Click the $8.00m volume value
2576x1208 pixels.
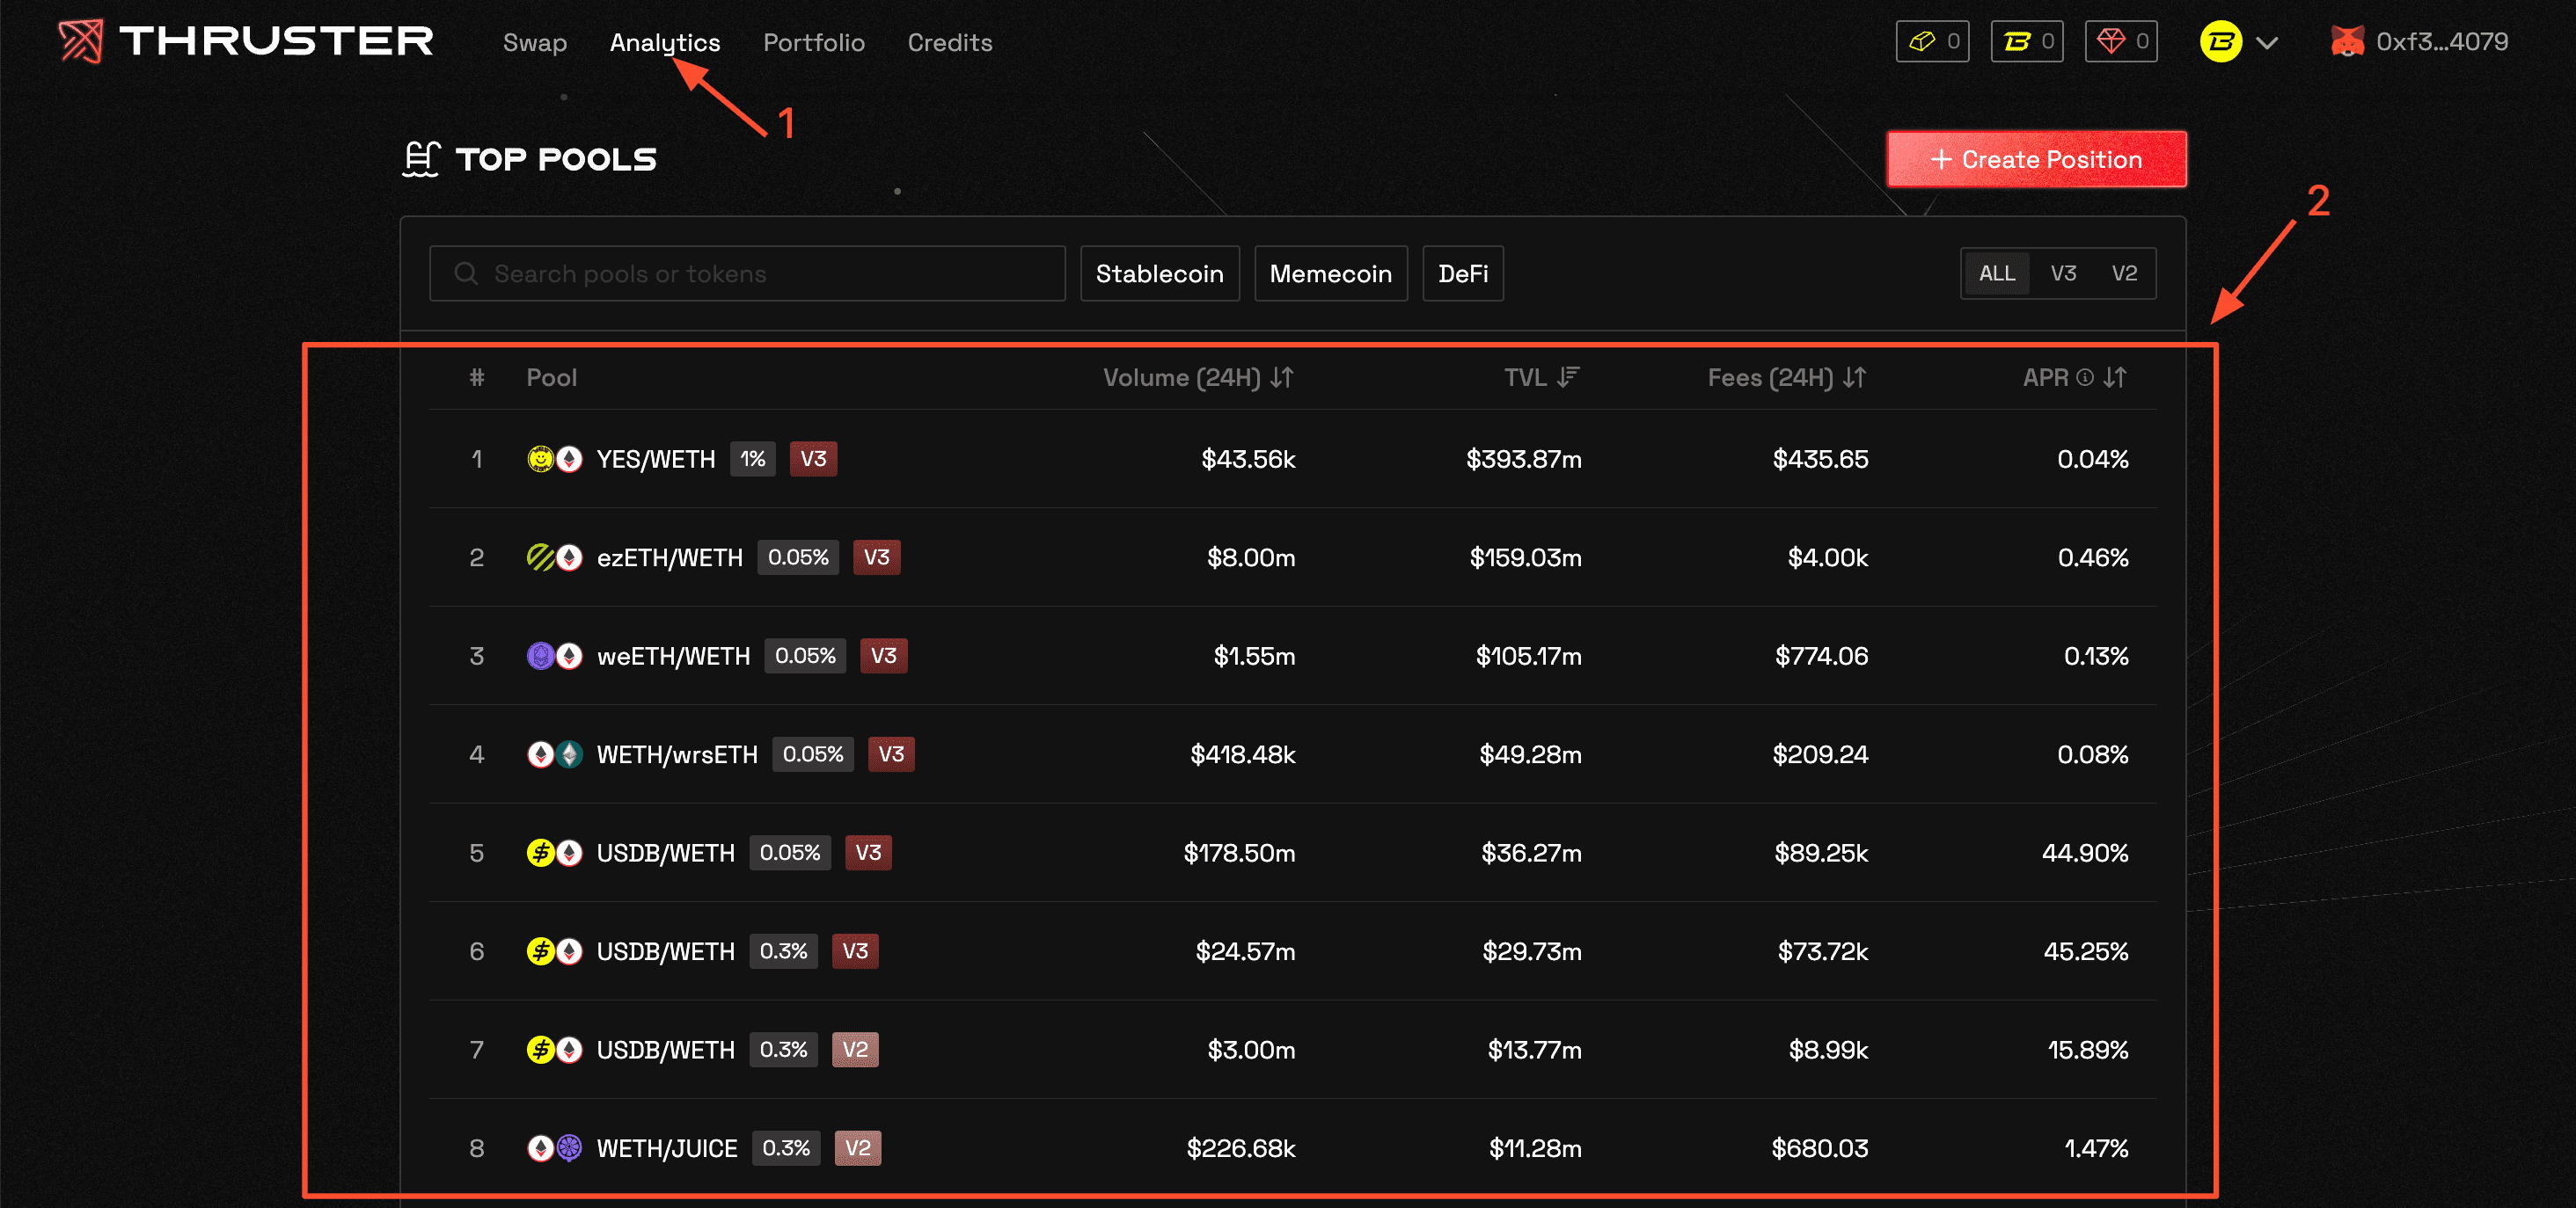(1251, 557)
